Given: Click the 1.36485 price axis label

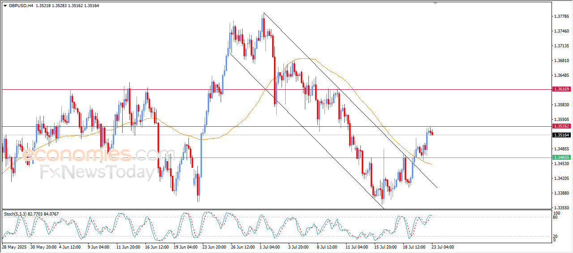Looking at the screenshot, I should click(x=561, y=75).
